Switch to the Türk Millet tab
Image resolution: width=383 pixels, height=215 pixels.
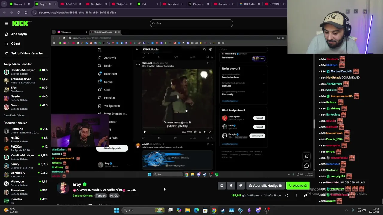[96, 4]
